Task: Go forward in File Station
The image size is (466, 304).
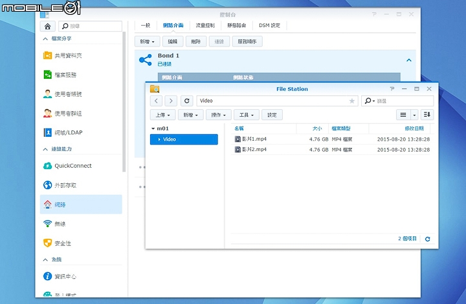Action: (171, 101)
